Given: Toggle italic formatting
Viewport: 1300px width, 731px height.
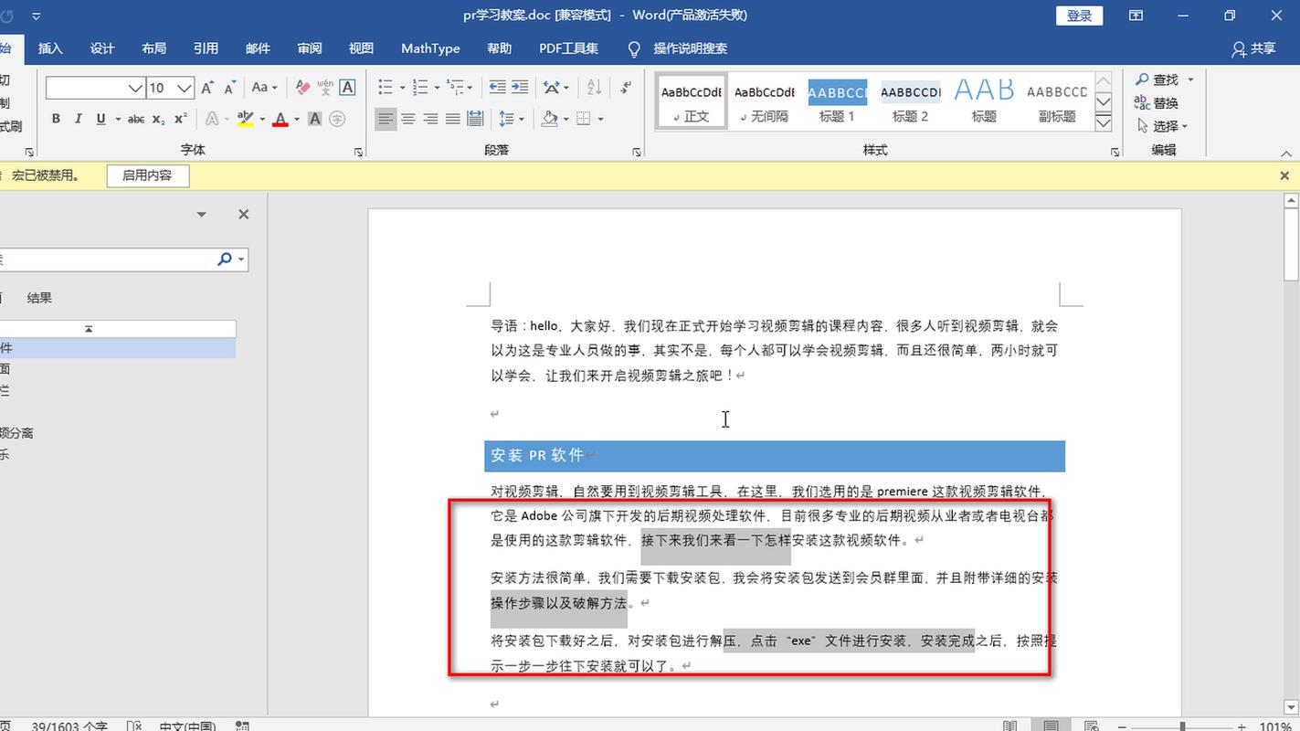Looking at the screenshot, I should click(x=78, y=119).
